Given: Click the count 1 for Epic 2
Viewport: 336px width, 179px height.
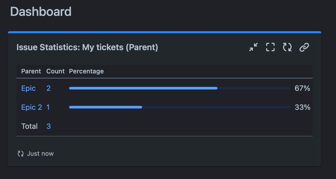Looking at the screenshot, I should [48, 107].
